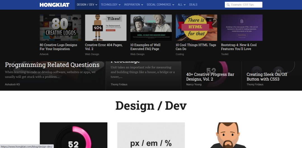Screen dimensions: 302x148
Task: Open the 40+ Creative Progress Bar Designs article
Action: 210,77
